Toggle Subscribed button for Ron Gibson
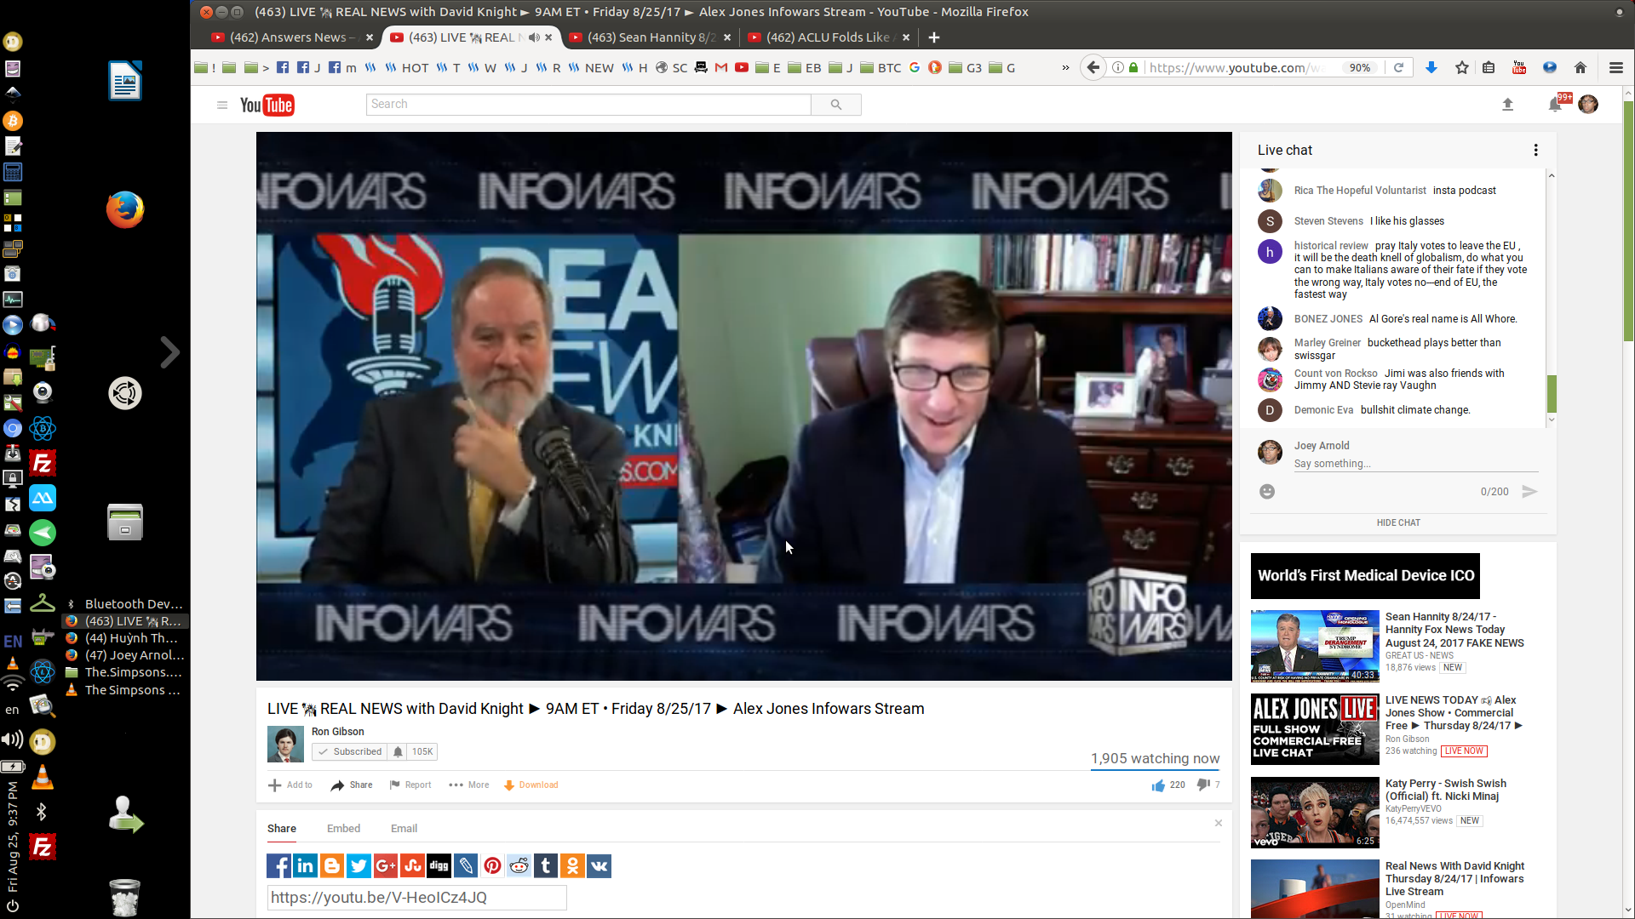 point(350,751)
